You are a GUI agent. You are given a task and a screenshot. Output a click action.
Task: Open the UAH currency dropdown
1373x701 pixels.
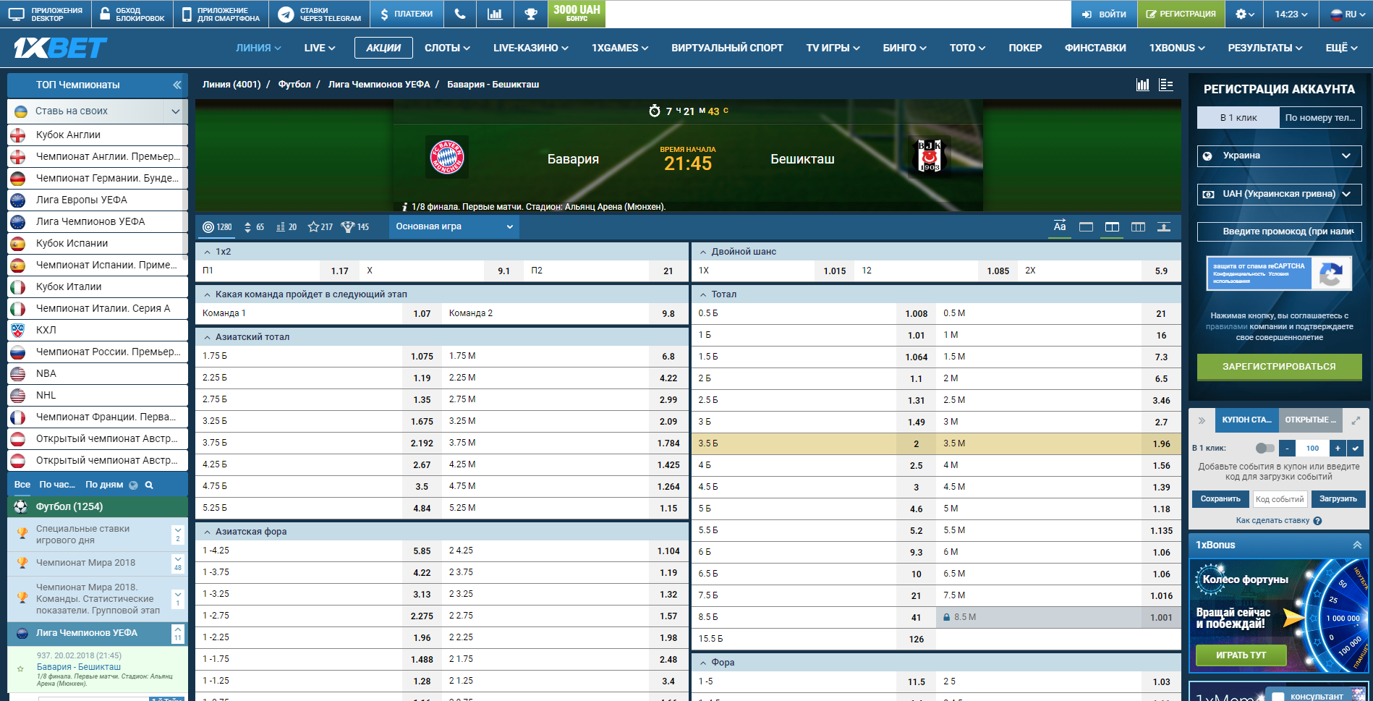coord(1279,194)
